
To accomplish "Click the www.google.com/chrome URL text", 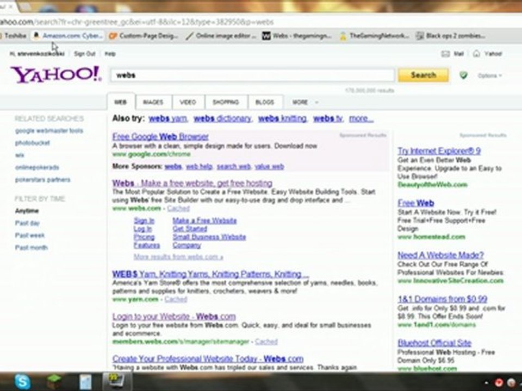I will (x=152, y=154).
